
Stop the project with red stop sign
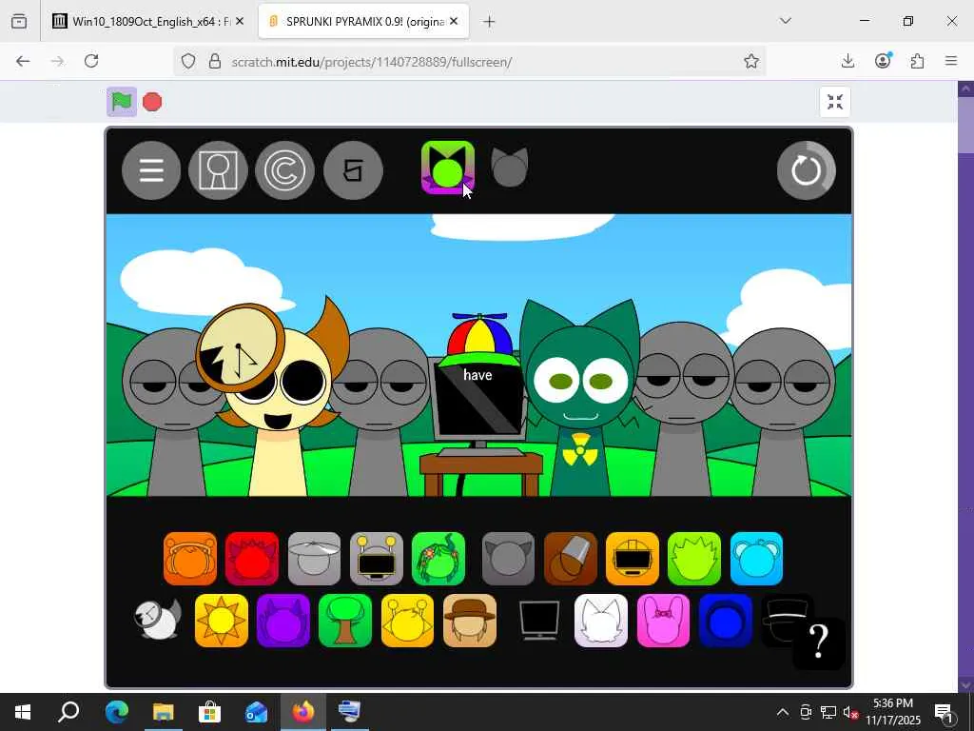click(x=152, y=101)
